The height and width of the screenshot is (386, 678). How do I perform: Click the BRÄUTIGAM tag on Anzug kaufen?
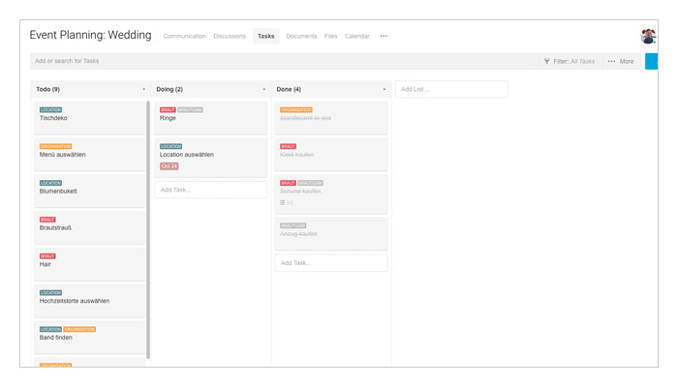[x=293, y=225]
